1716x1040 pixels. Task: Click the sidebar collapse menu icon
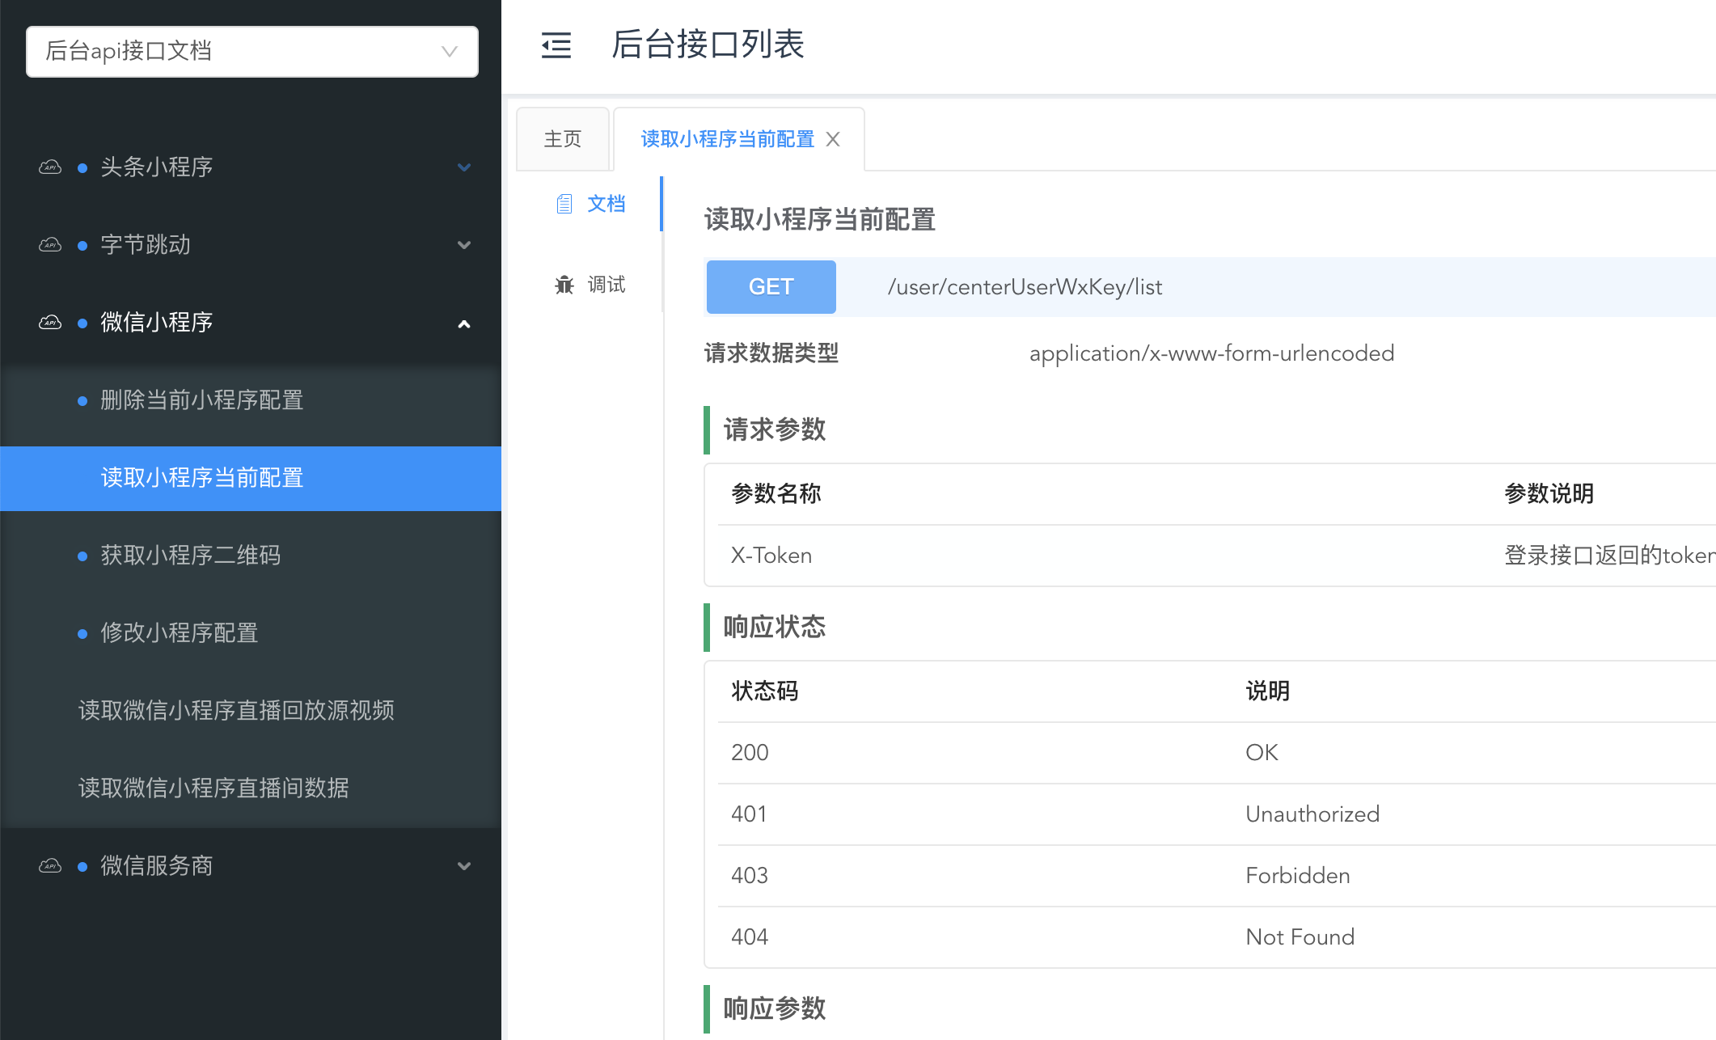point(556,45)
